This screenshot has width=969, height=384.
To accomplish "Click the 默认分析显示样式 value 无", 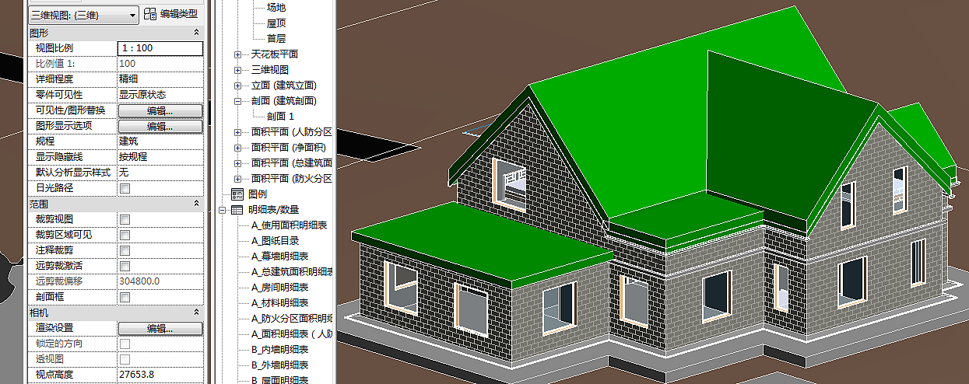I will click(x=124, y=173).
